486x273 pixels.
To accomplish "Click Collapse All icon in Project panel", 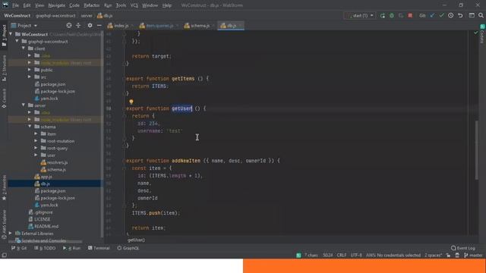I will (78, 25).
